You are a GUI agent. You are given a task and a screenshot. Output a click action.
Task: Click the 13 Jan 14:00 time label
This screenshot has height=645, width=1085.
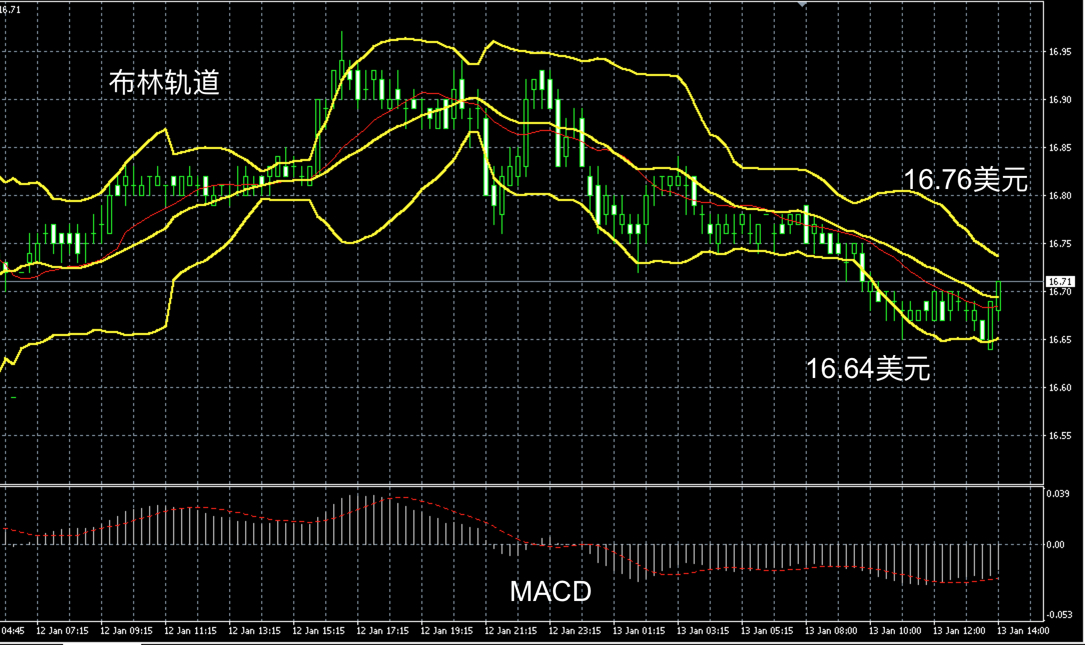point(1023,631)
